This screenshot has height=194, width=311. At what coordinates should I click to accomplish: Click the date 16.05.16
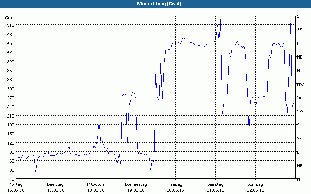click(x=15, y=190)
